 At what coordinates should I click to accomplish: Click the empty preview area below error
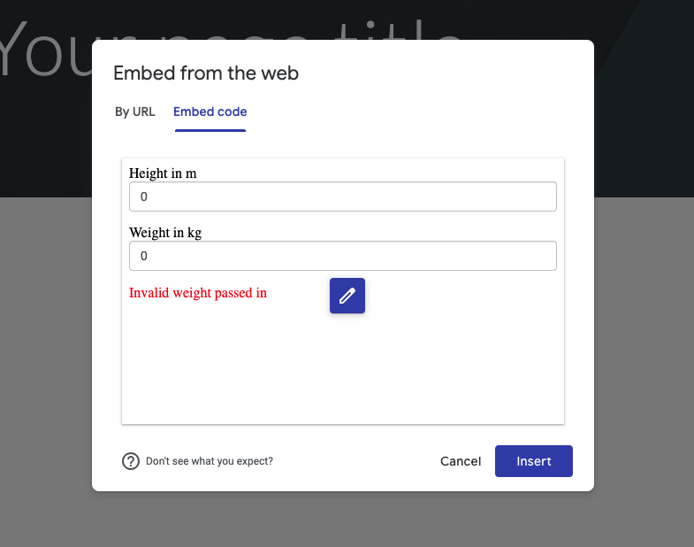(x=343, y=368)
